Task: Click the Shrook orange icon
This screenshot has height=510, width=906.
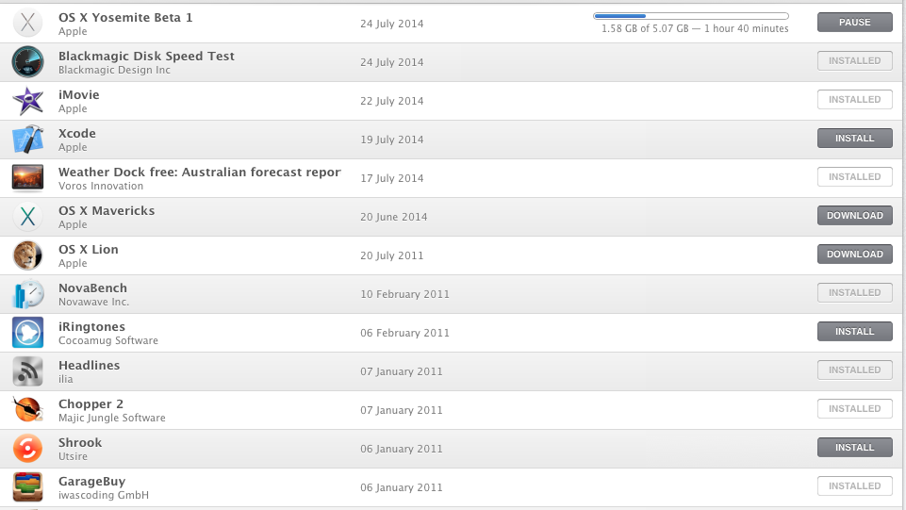Action: click(x=27, y=448)
